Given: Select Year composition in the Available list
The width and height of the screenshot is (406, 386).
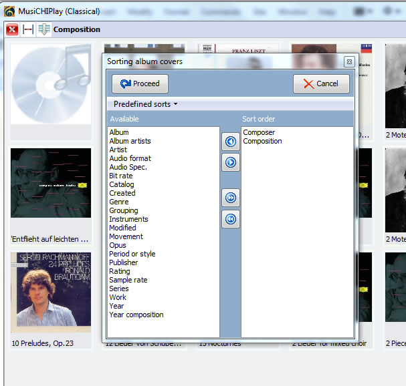Looking at the screenshot, I should pyautogui.click(x=136, y=315).
